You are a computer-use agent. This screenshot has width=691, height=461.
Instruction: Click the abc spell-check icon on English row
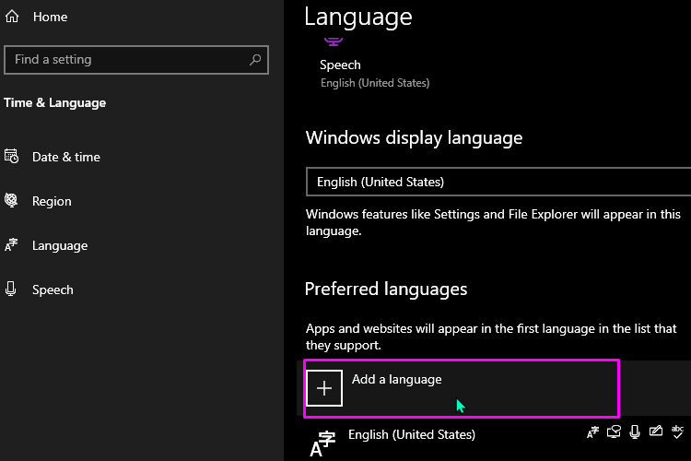pos(677,431)
